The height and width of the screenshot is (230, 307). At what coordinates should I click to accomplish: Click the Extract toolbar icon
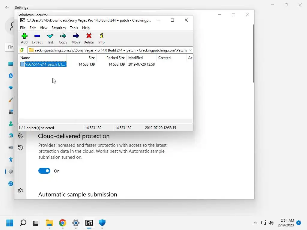37,38
